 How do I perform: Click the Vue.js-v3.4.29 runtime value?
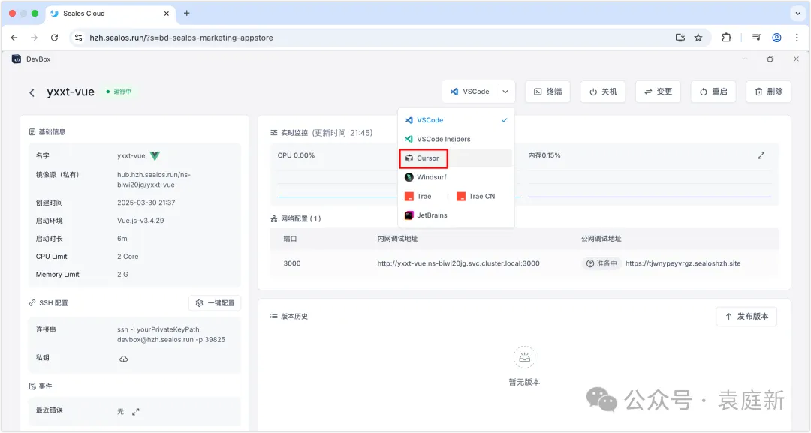pyautogui.click(x=140, y=221)
